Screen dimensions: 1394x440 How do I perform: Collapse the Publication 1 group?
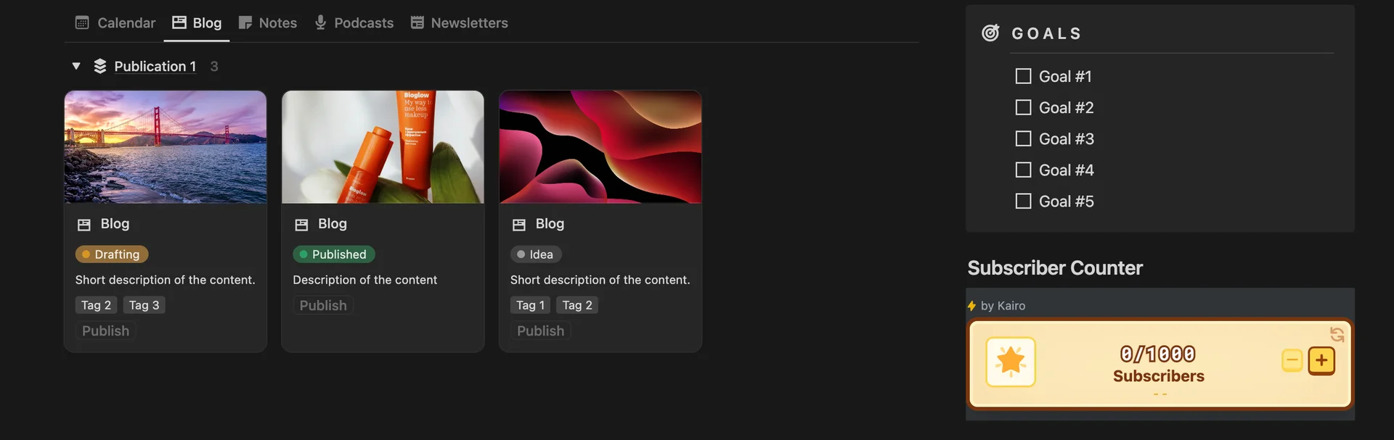tap(76, 66)
